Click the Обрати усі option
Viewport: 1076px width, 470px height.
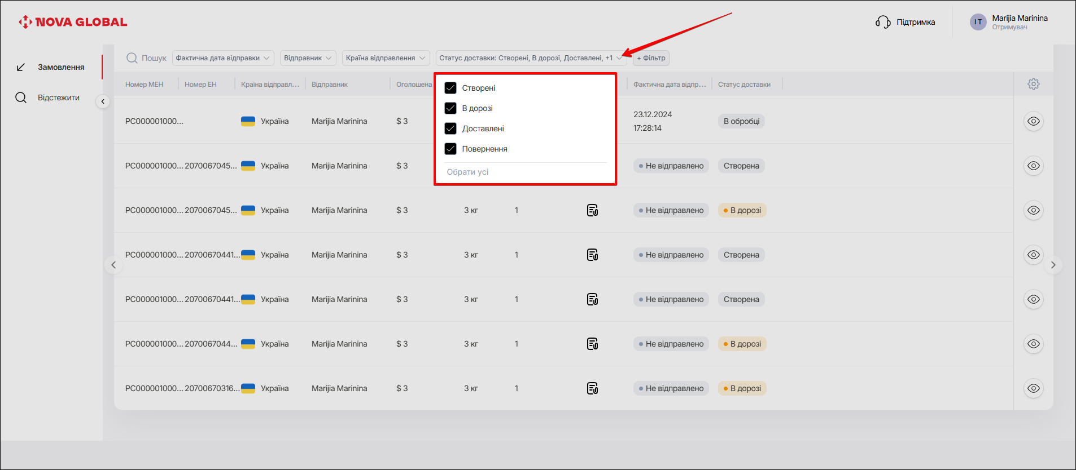click(467, 172)
